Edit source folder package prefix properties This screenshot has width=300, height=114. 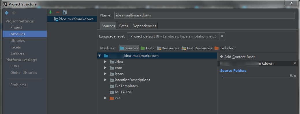pyautogui.click(x=291, y=76)
